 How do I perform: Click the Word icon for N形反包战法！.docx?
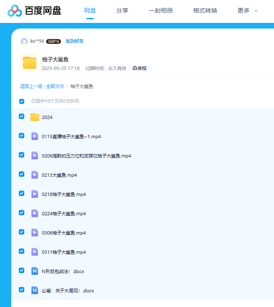pos(35,271)
